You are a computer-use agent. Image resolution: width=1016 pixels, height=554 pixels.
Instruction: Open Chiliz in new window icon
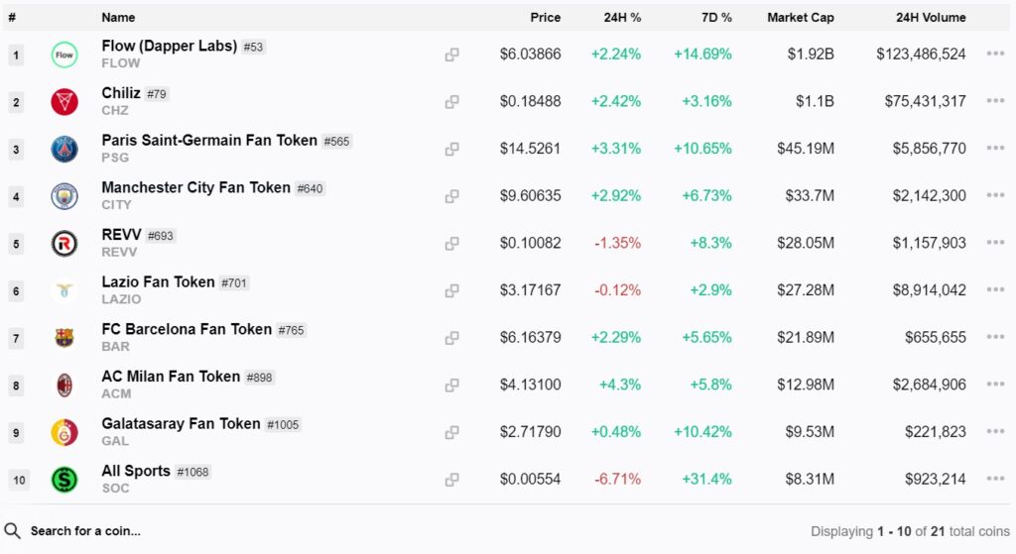click(x=451, y=102)
